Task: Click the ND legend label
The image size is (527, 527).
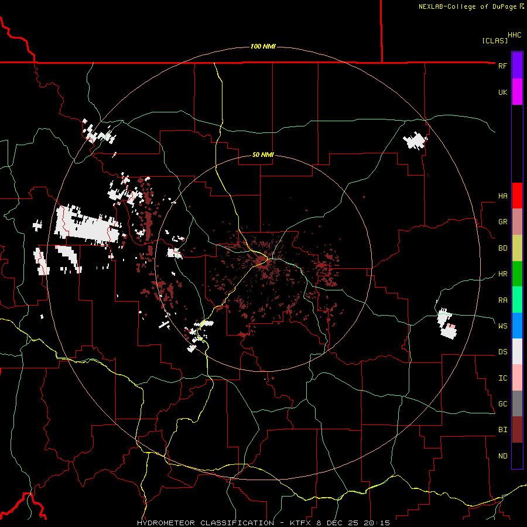Action: tap(502, 456)
